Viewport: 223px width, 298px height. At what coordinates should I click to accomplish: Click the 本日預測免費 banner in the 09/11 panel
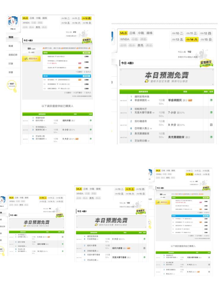tap(111, 222)
